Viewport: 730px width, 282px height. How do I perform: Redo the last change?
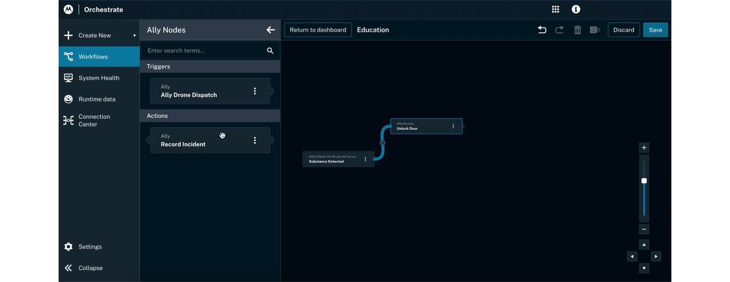point(559,30)
